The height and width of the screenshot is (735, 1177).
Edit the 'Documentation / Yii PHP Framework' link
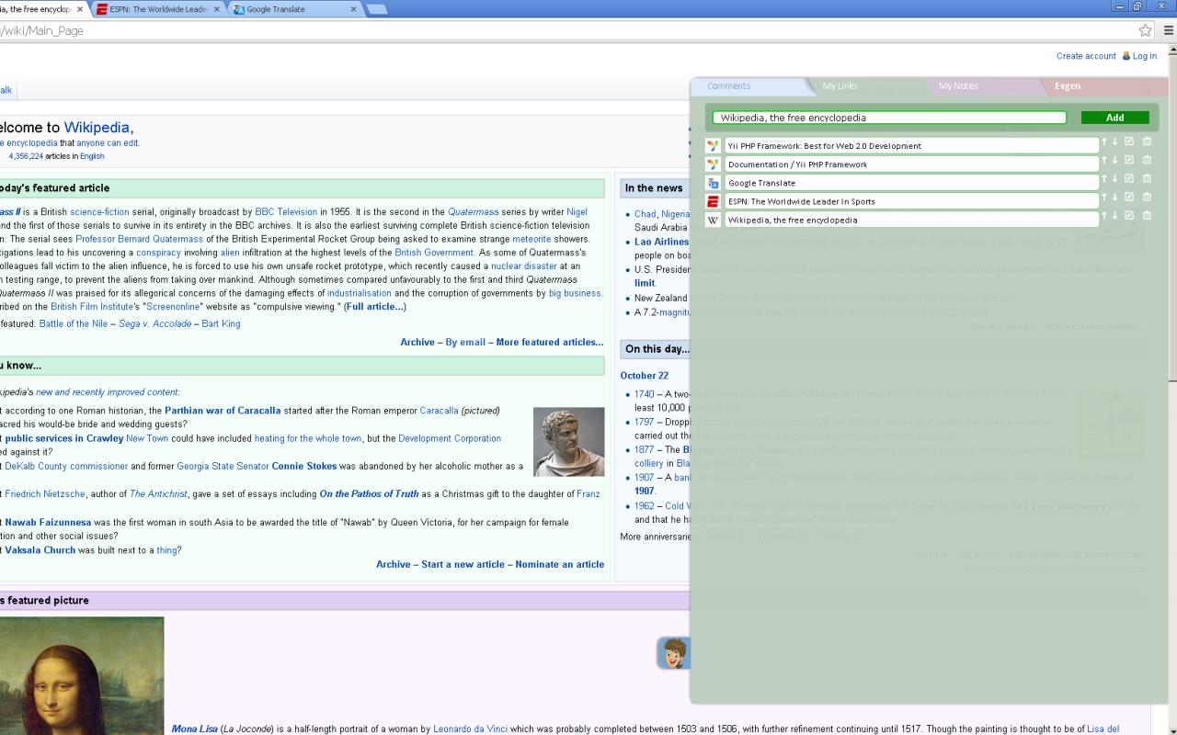coord(1129,160)
